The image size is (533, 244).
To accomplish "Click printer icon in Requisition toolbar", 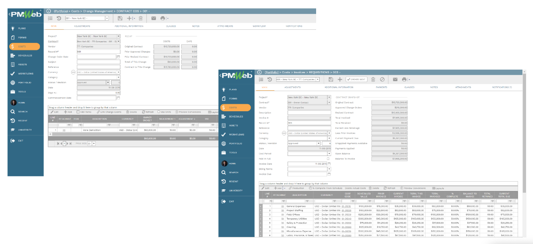I will tap(404, 79).
